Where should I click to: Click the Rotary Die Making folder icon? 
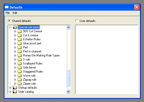tap(19, 55)
